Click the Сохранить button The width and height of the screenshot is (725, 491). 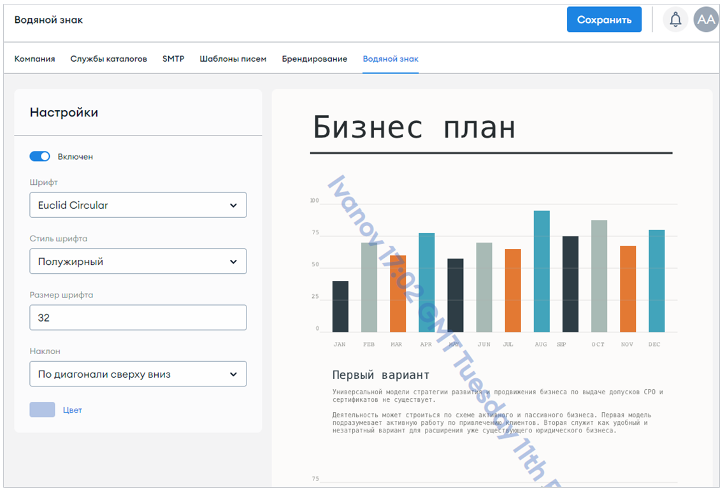tap(604, 19)
